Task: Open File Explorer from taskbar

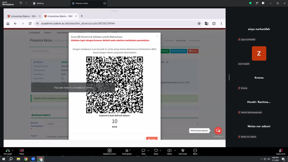Action: 18,159
